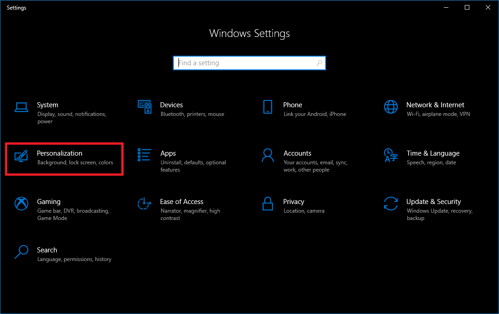Click 'Windows Update, recovery, backup' description
This screenshot has width=499, height=314.
(440, 215)
